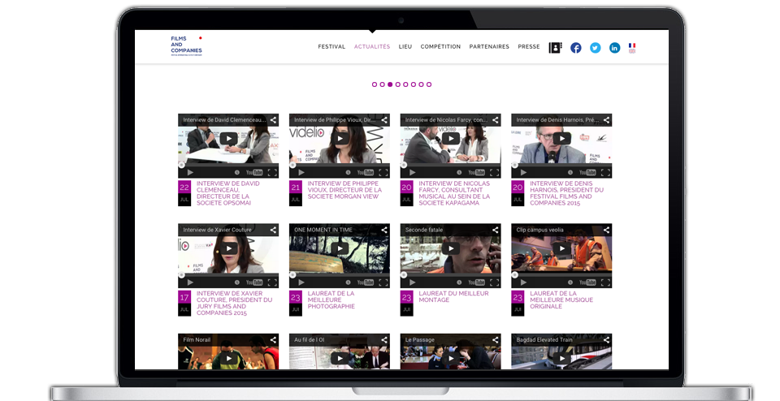Image resolution: width=780 pixels, height=401 pixels.
Task: Share the Clip campus veolia video
Action: 607,230
